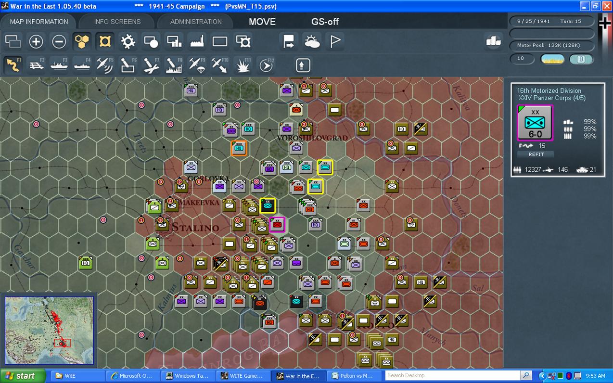
Task: Select F7 bomb airfield mode icon
Action: click(151, 65)
